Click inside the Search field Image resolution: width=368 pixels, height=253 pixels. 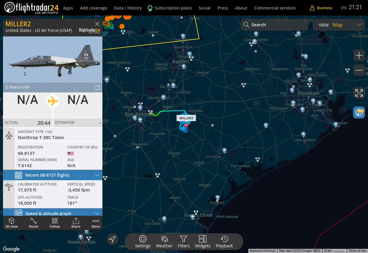[x=274, y=25]
